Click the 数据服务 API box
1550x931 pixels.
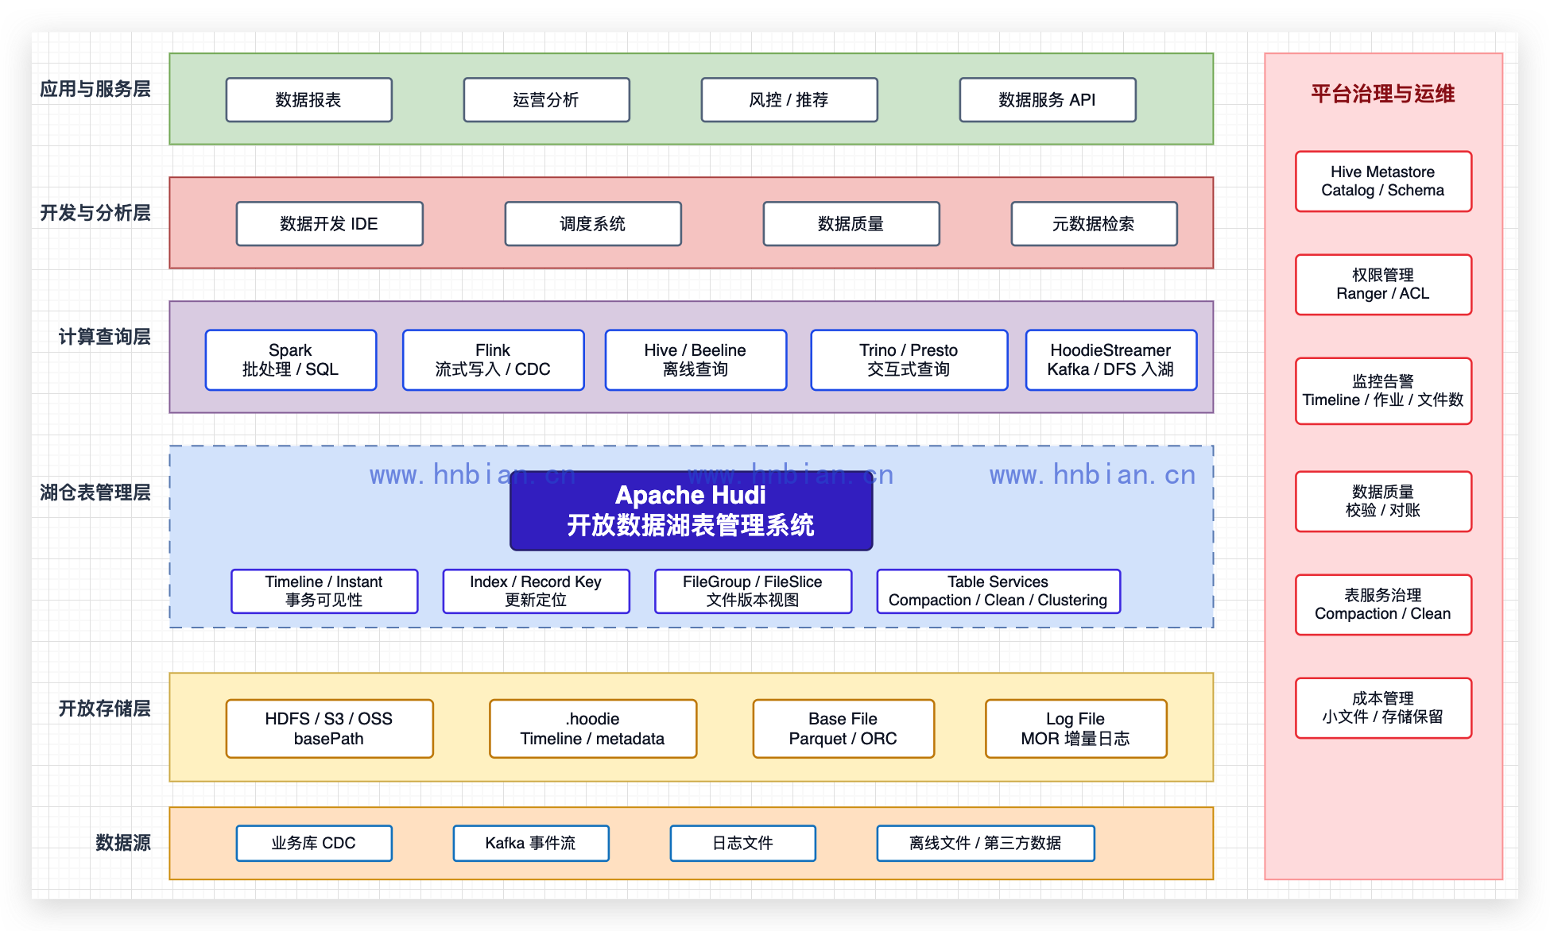(1047, 100)
